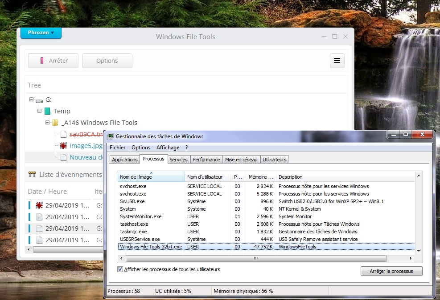The height and width of the screenshot is (300, 440).
Task: Click Arrêter le processus button
Action: click(391, 271)
